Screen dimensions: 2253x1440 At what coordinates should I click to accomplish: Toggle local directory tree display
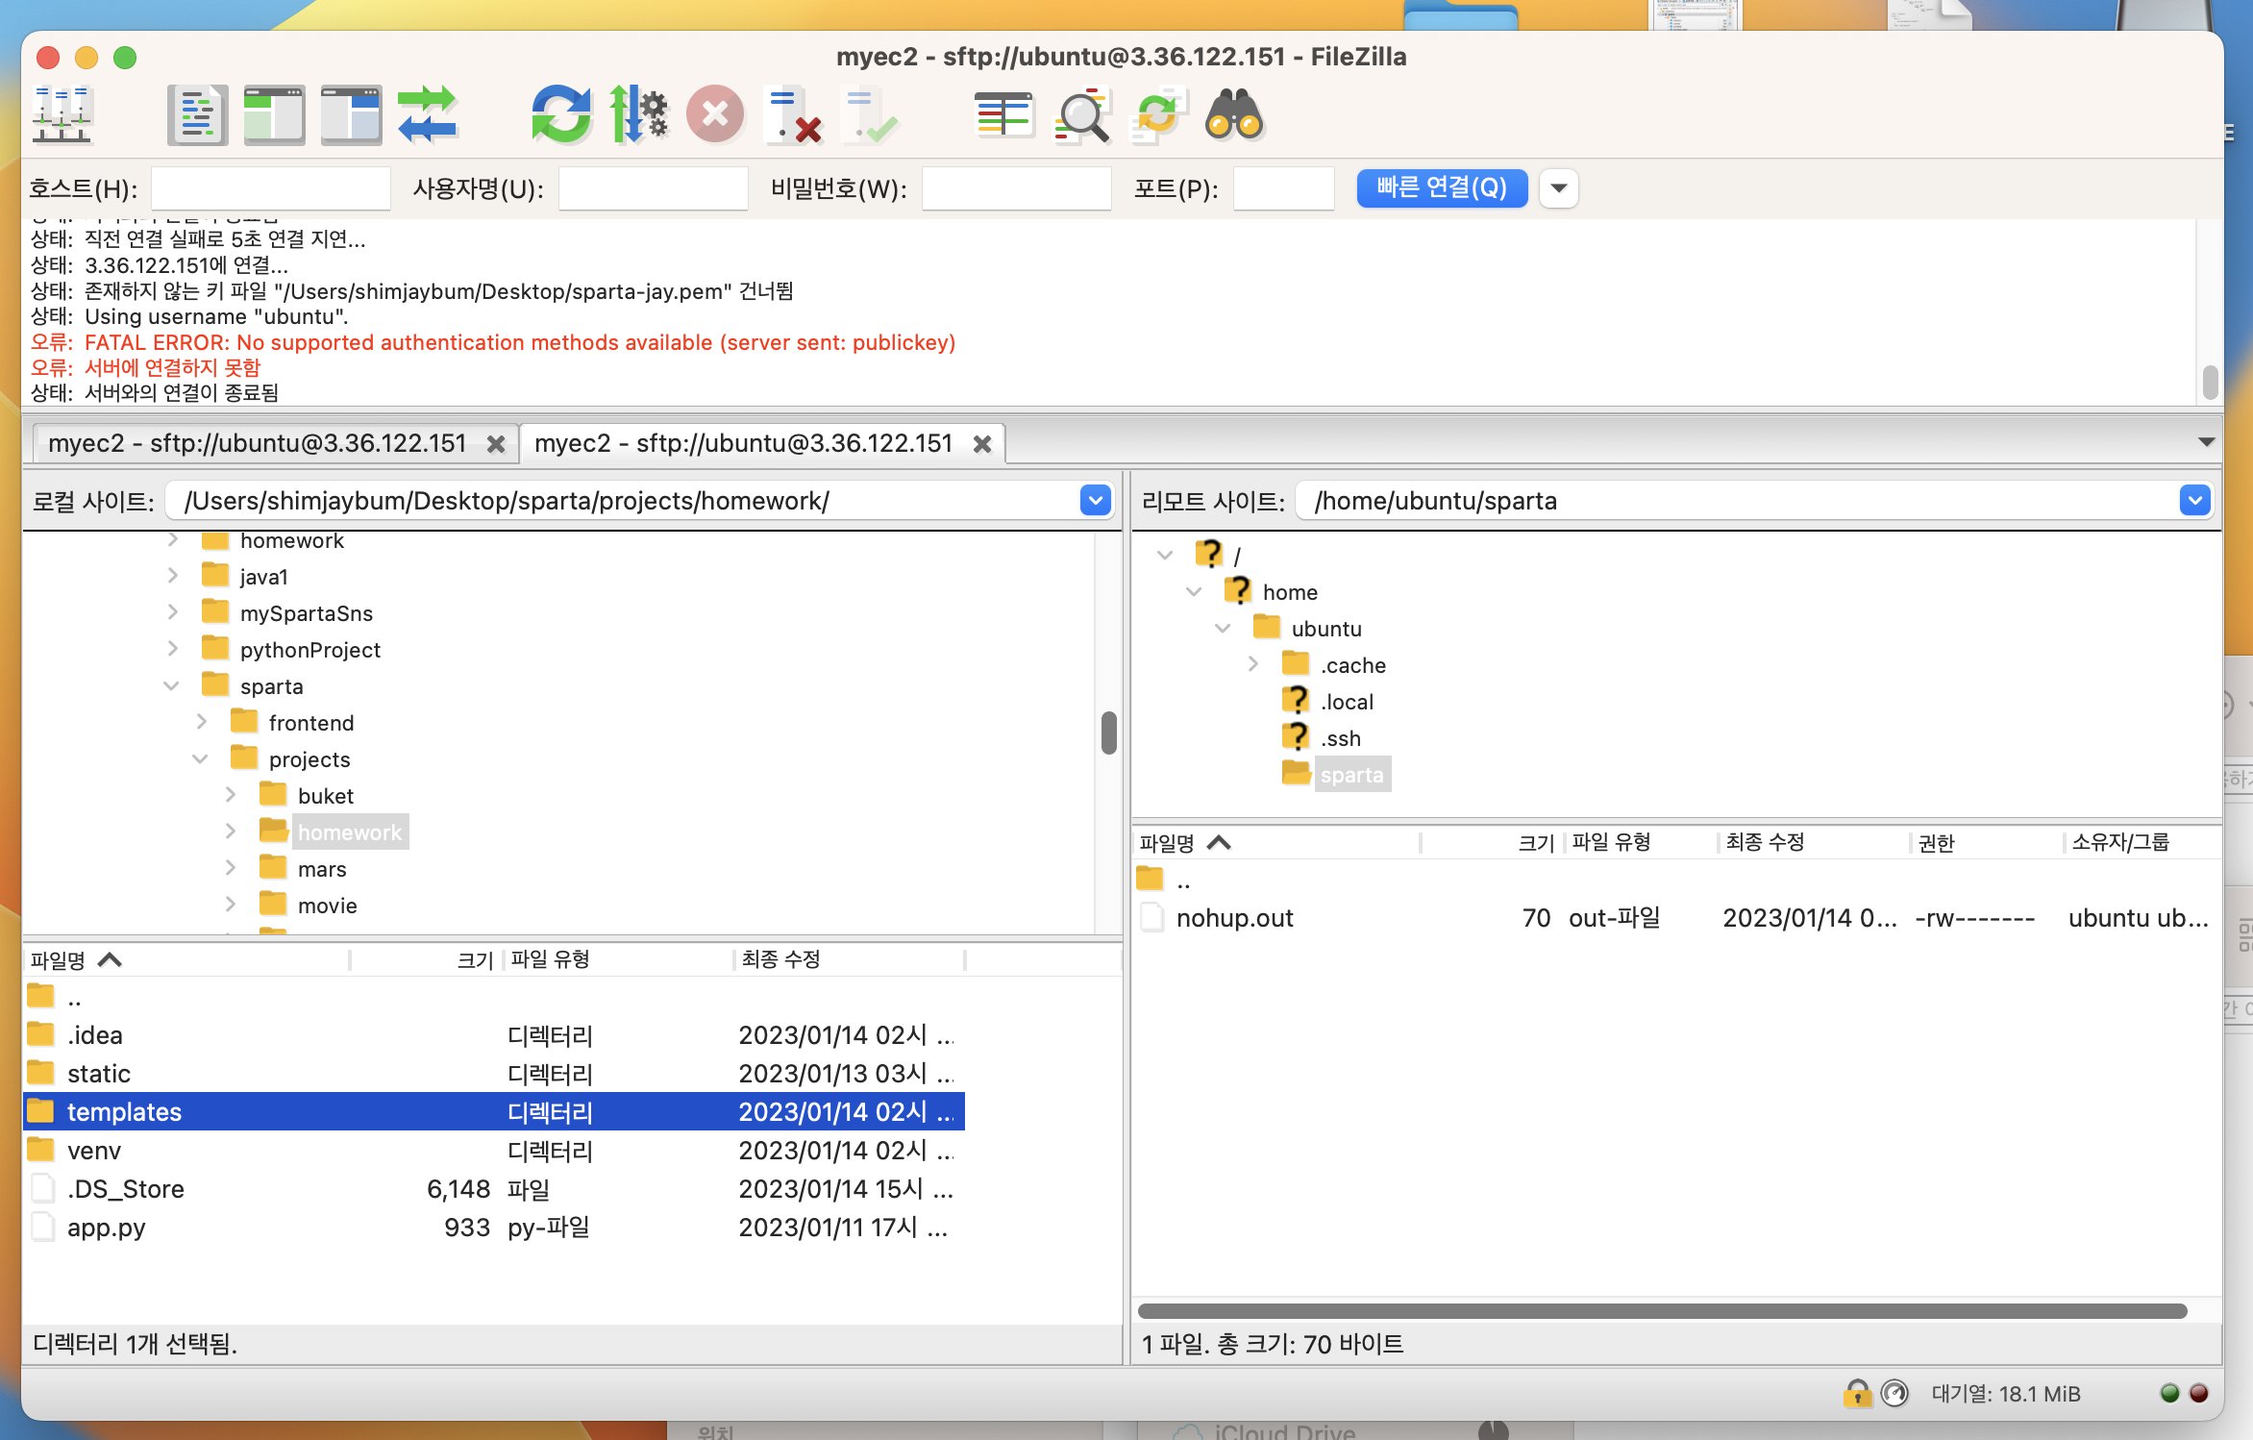(274, 115)
